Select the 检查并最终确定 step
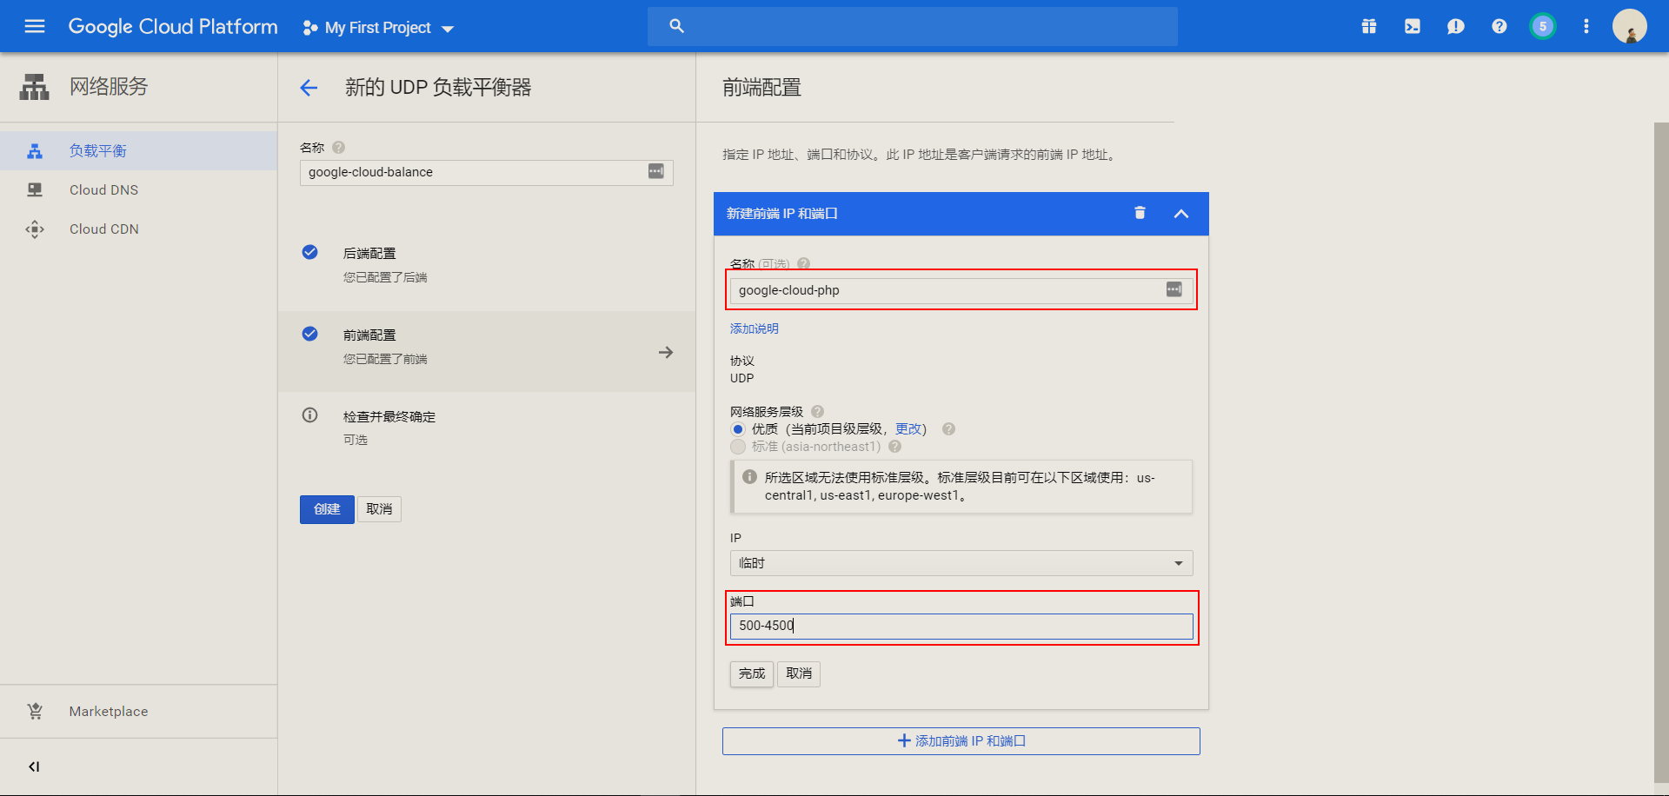The width and height of the screenshot is (1669, 796). point(487,428)
